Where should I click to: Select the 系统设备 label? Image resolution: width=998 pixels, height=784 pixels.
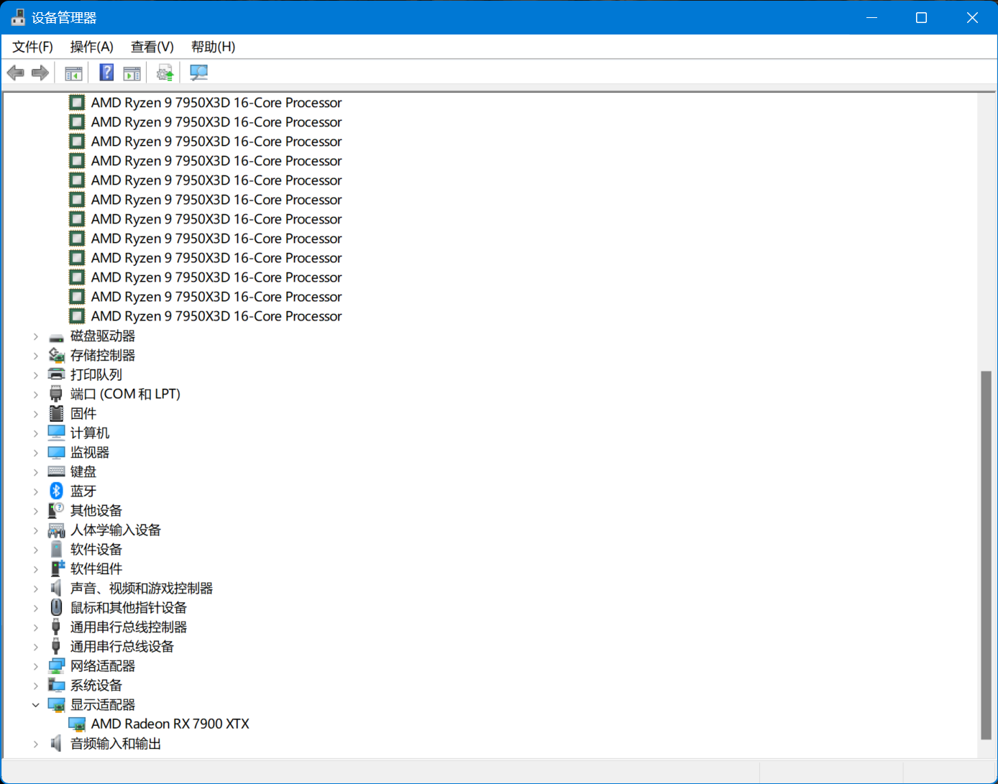(96, 686)
